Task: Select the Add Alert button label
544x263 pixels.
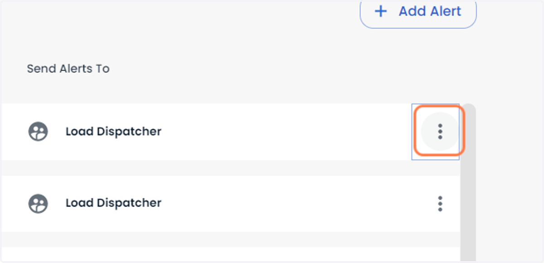Action: click(x=430, y=11)
